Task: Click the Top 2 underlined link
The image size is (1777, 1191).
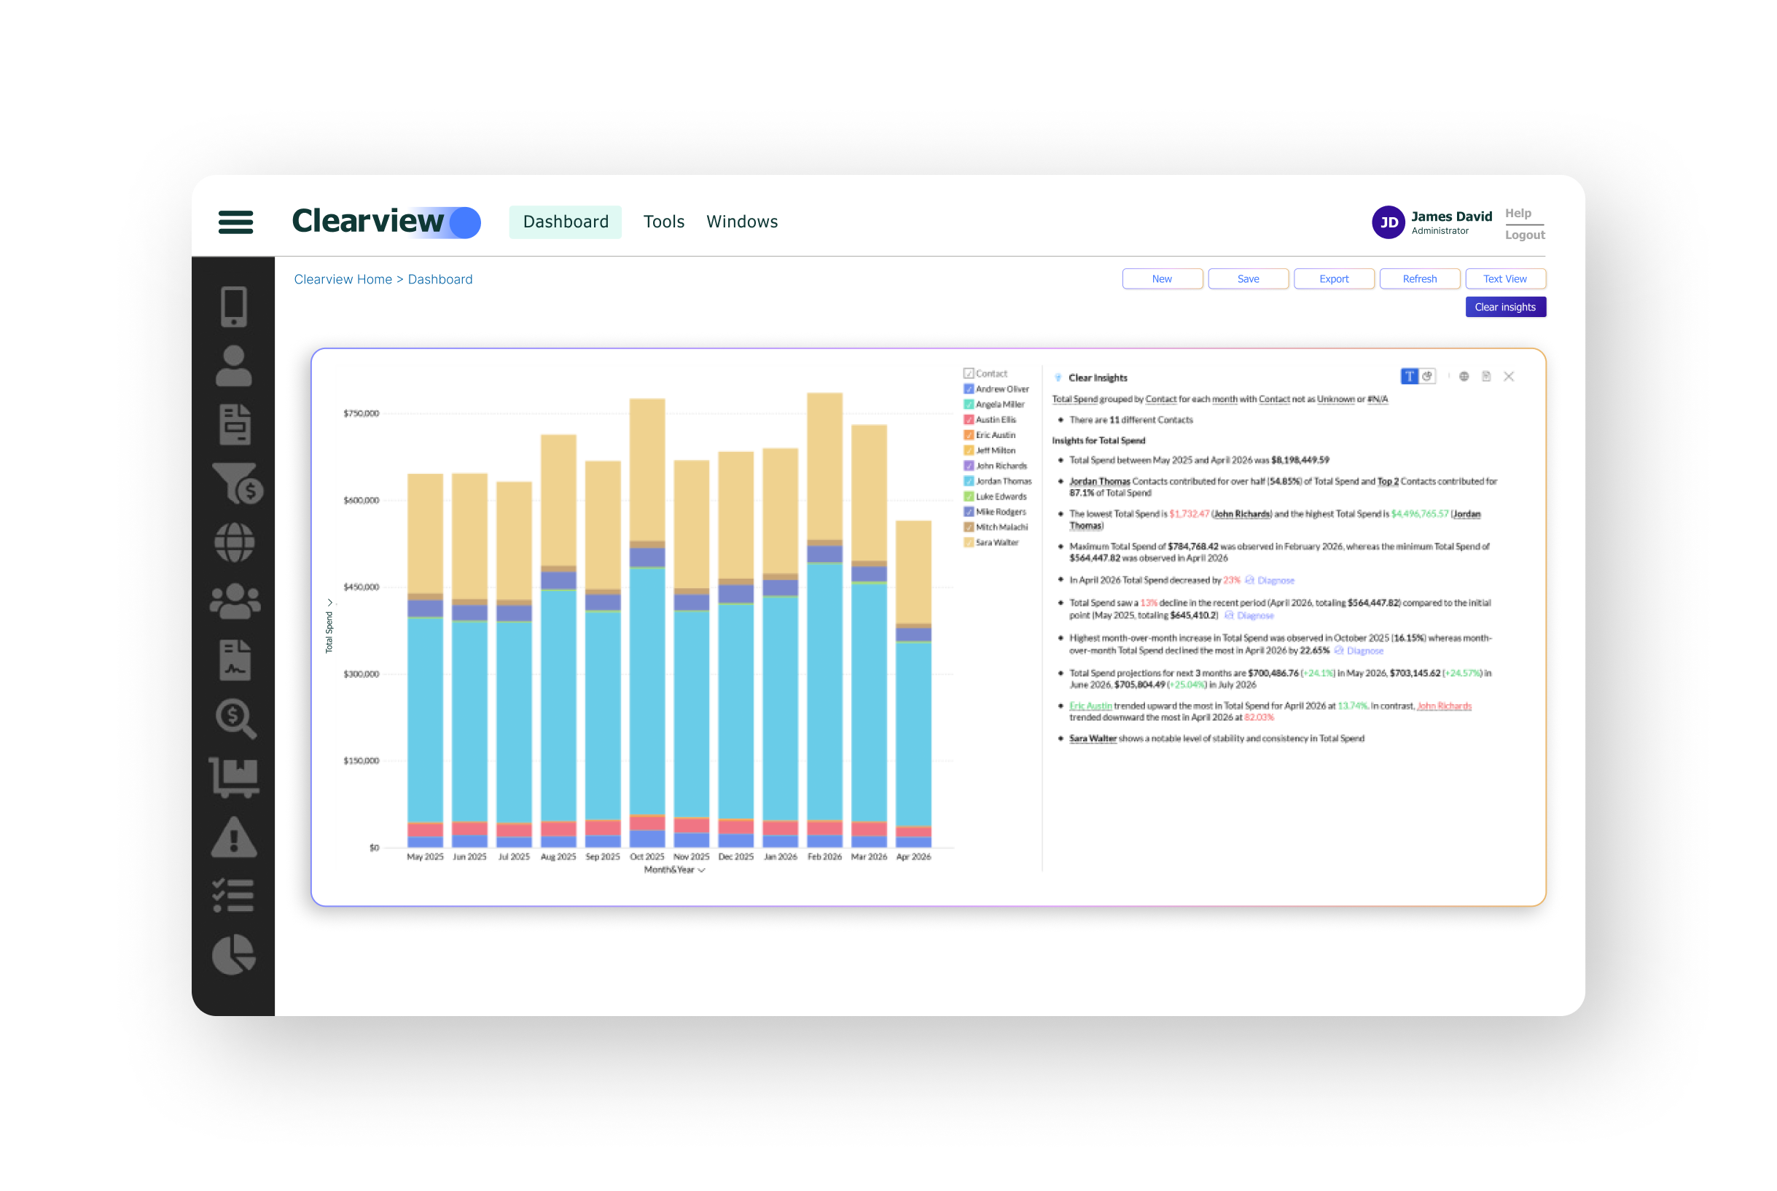Action: (1388, 482)
